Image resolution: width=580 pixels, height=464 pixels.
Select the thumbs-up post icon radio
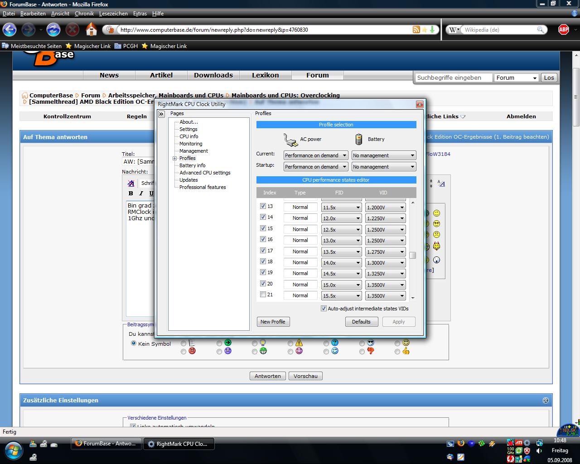pos(397,352)
